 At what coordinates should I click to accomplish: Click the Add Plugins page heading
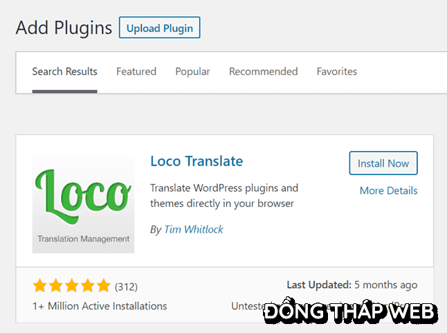point(64,28)
